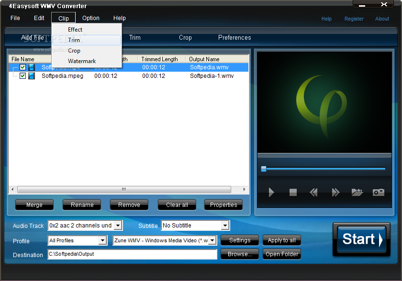Choose Crop from the Clip menu

(x=87, y=51)
